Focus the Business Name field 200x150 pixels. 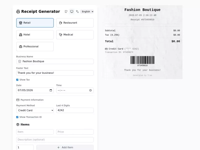point(55,61)
